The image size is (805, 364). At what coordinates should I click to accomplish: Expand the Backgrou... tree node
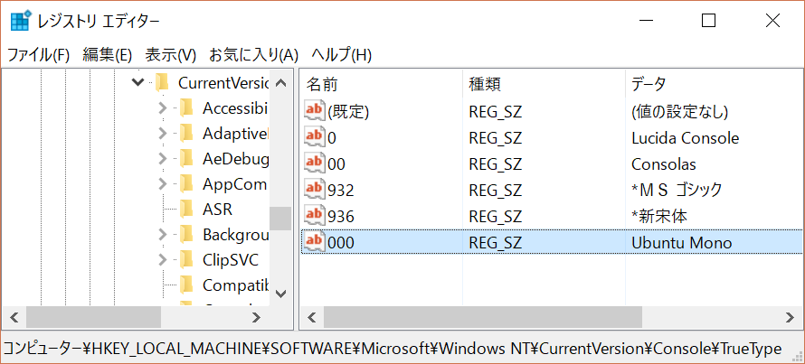coord(163,235)
